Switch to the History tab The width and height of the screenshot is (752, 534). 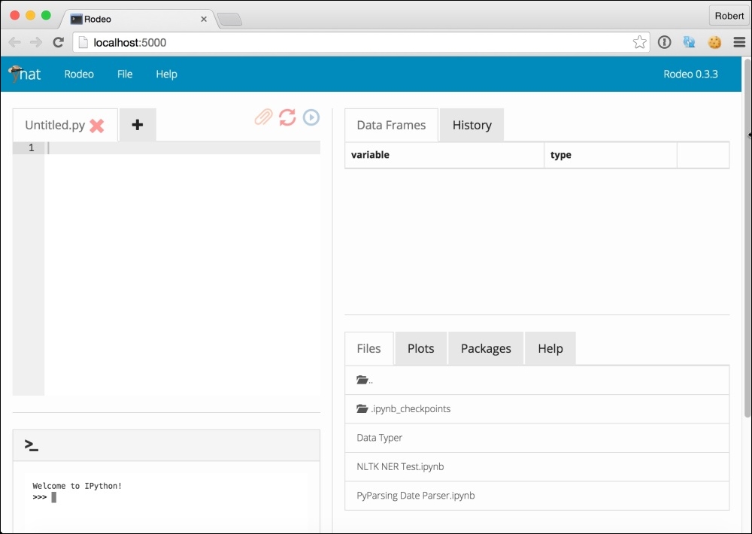click(x=472, y=126)
